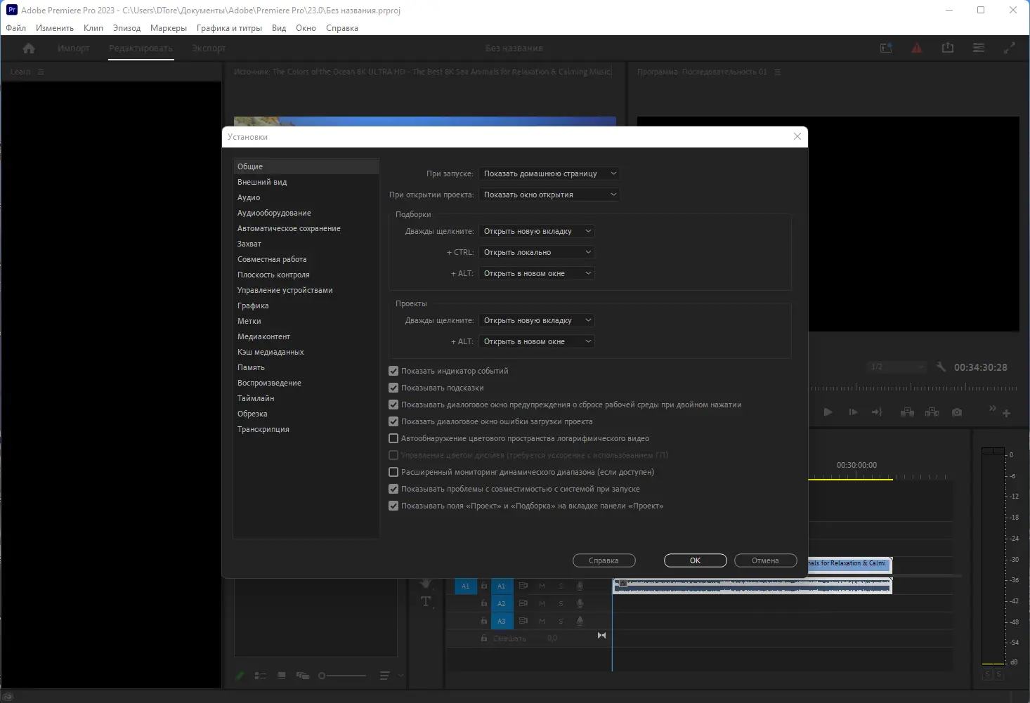Viewport: 1030px width, 703px height.
Task: Toggle lock on audio track A2
Action: pos(484,603)
